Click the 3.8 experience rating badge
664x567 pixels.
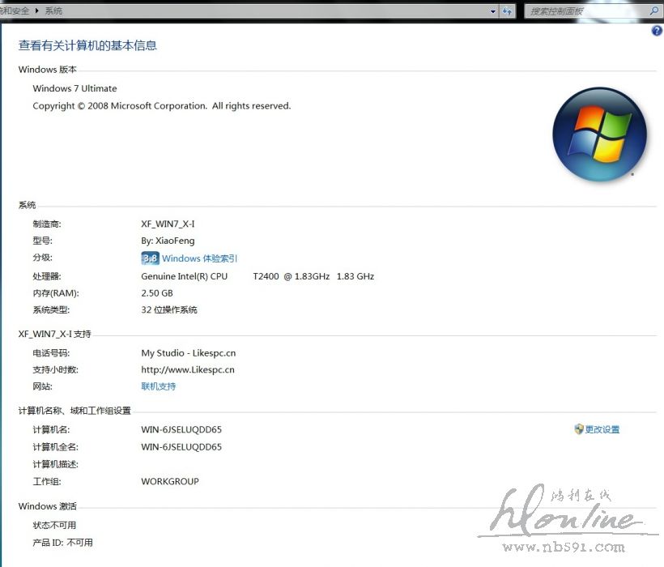tap(150, 258)
